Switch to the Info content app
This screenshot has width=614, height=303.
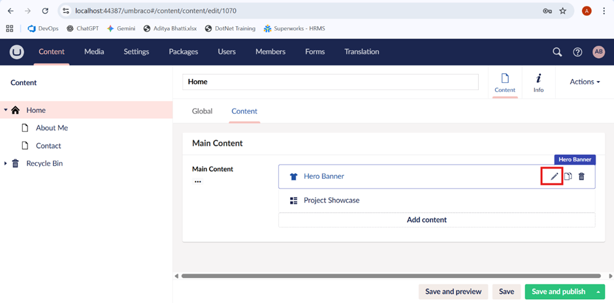click(x=538, y=82)
